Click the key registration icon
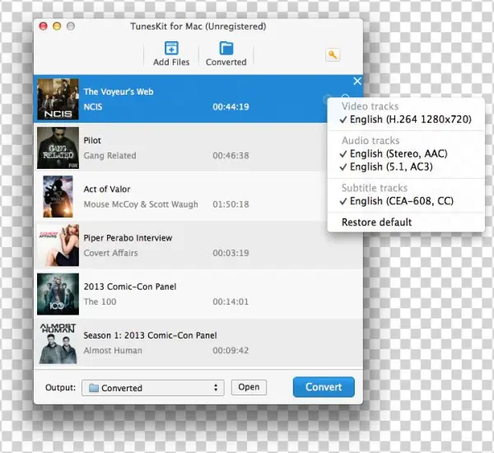 coord(333,55)
